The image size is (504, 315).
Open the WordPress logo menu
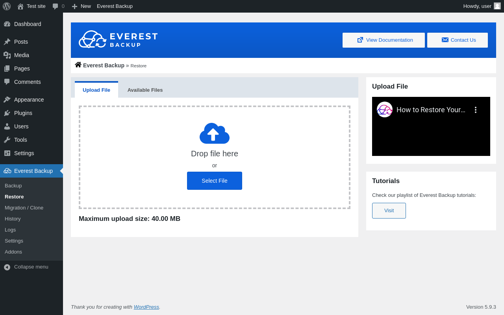click(7, 6)
